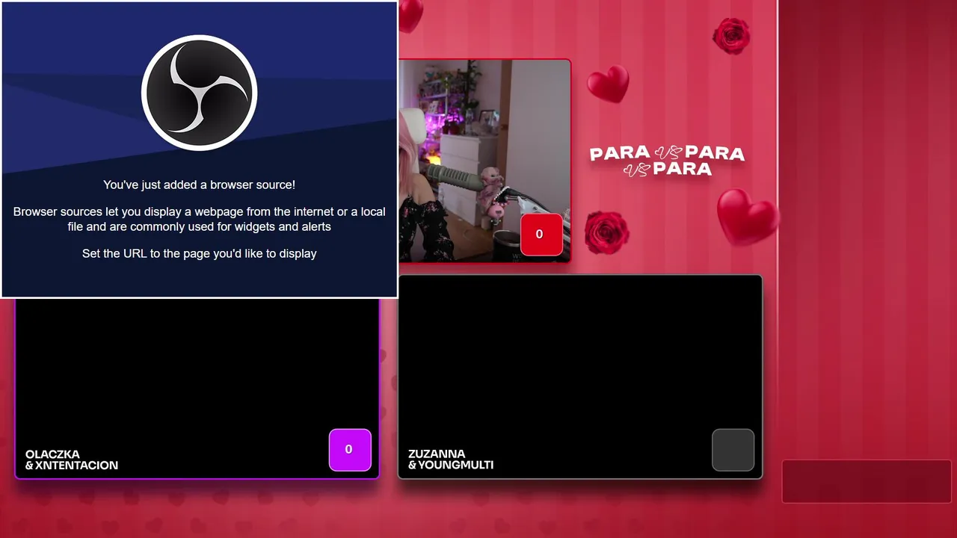Click the "OLACZKA & XNTENTACION" team label
This screenshot has width=957, height=538.
tap(72, 460)
